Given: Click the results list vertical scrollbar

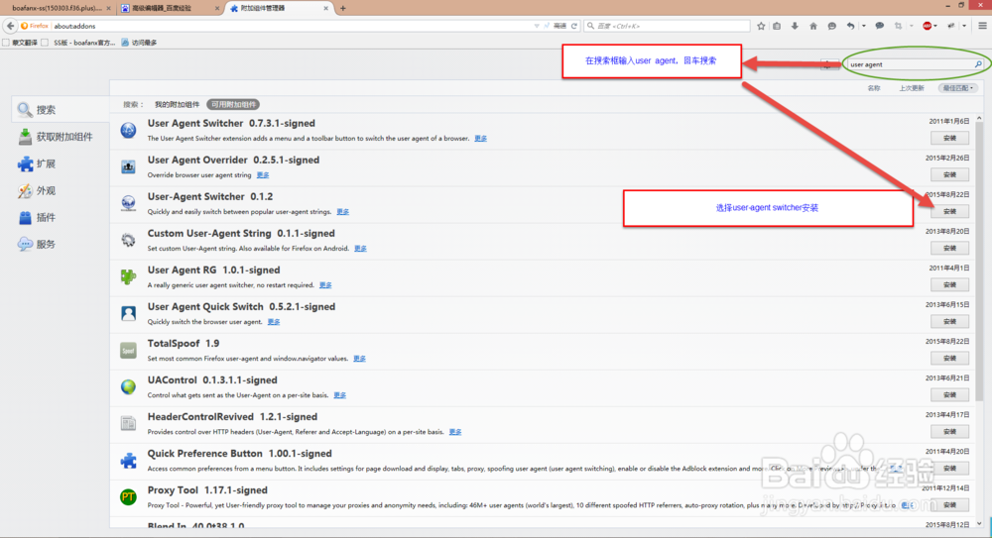Looking at the screenshot, I should point(979,261).
